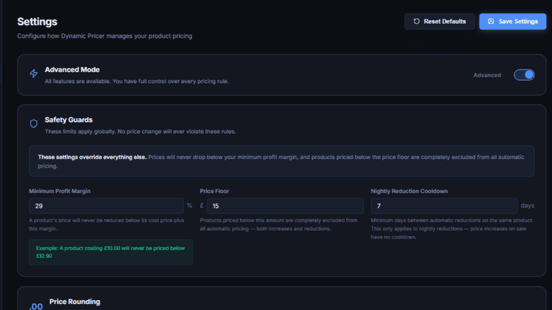Click the Price Rounding section title

pos(75,301)
